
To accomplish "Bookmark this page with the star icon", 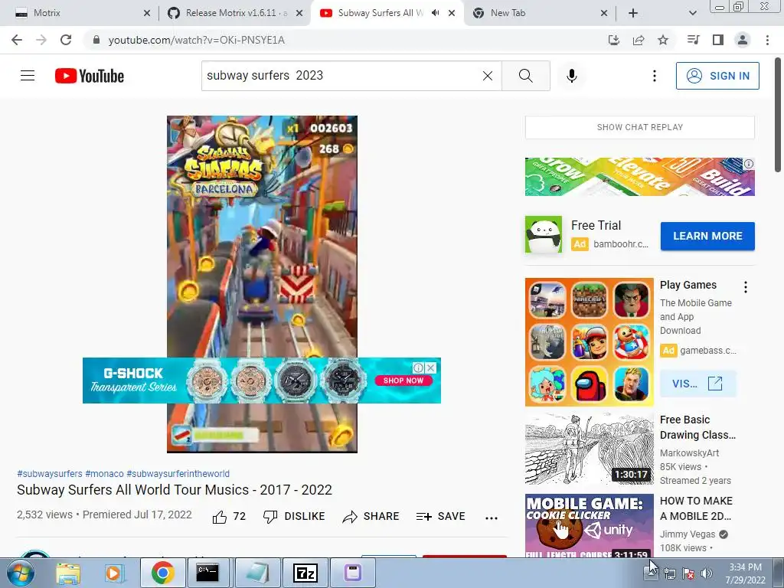I will point(663,40).
